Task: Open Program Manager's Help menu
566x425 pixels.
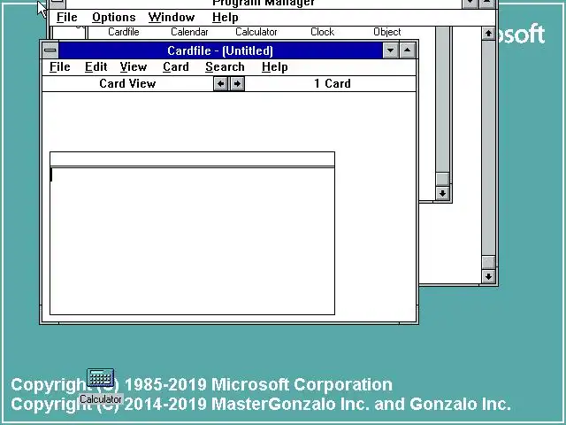Action: pos(226,18)
